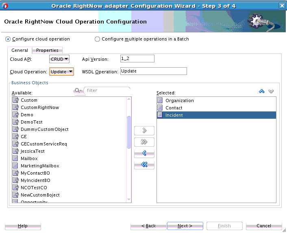The image size is (287, 233).
Task: Click the GECustomServiceReq object icon
Action: click(x=15, y=144)
